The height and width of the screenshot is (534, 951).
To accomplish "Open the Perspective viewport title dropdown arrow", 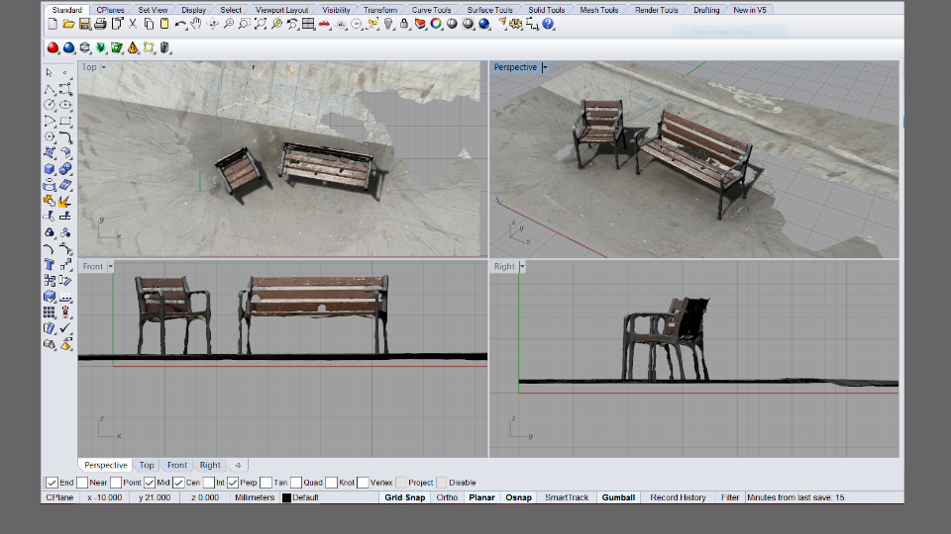I will (x=545, y=68).
